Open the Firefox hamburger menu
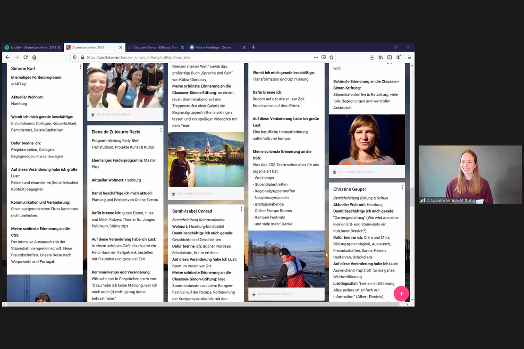This screenshot has height=349, width=524. point(409,57)
